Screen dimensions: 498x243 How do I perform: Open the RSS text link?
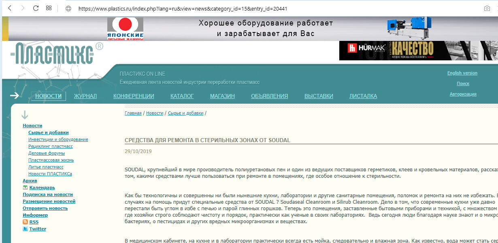pyautogui.click(x=34, y=222)
